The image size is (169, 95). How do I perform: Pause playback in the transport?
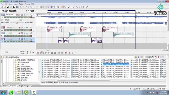(x=52, y=53)
